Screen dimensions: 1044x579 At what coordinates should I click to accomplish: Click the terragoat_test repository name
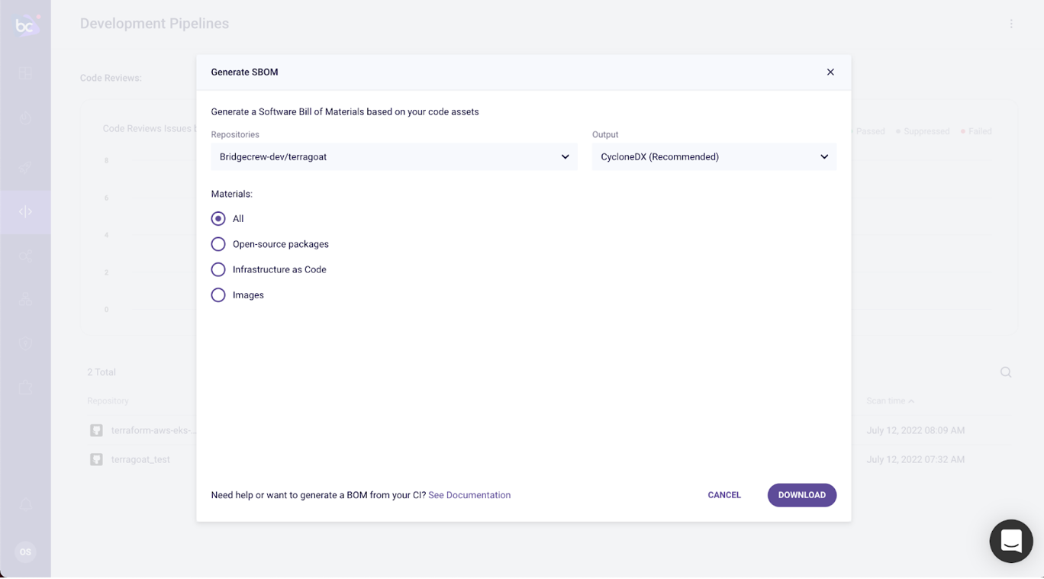[x=140, y=459]
